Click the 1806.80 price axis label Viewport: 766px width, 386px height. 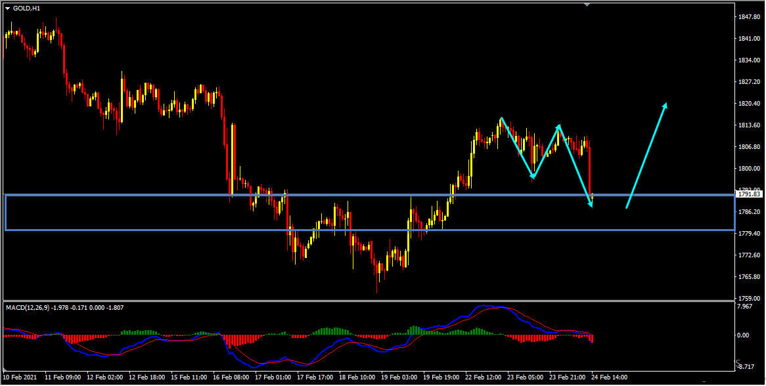749,147
